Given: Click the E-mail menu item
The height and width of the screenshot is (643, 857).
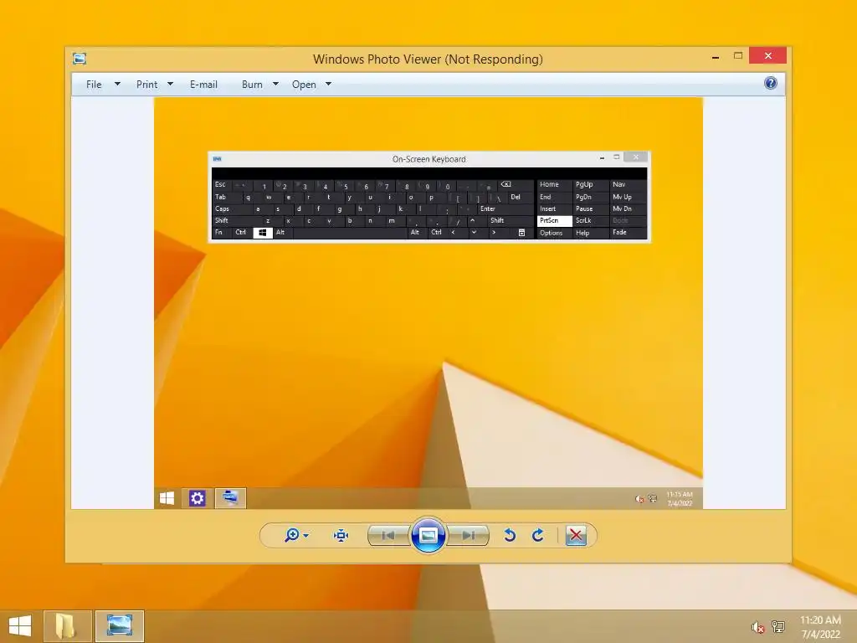Looking at the screenshot, I should tap(203, 85).
